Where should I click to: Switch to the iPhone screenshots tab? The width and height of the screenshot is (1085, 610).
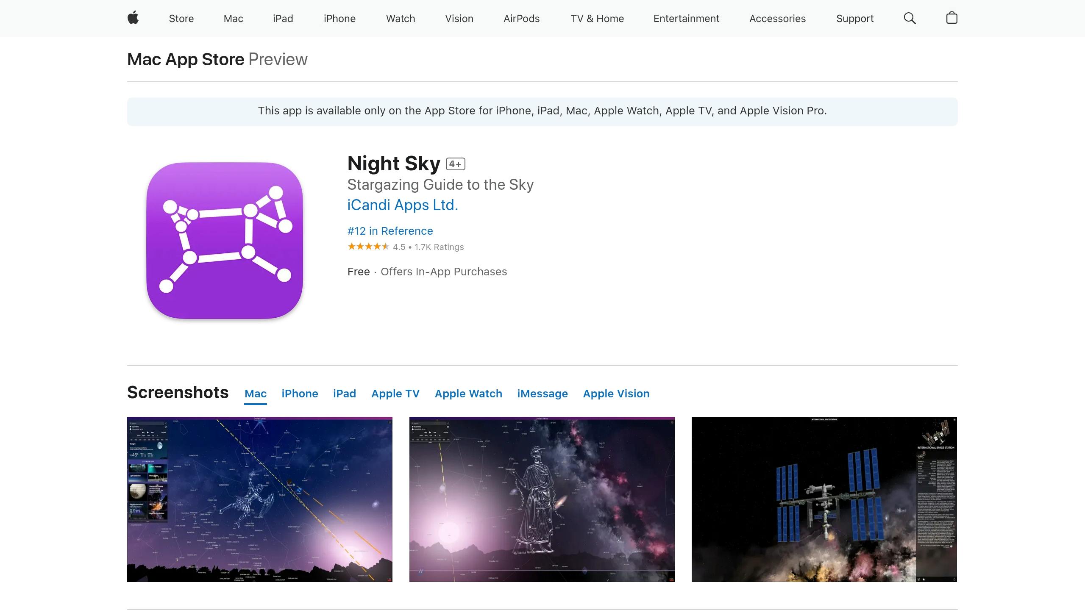click(300, 394)
